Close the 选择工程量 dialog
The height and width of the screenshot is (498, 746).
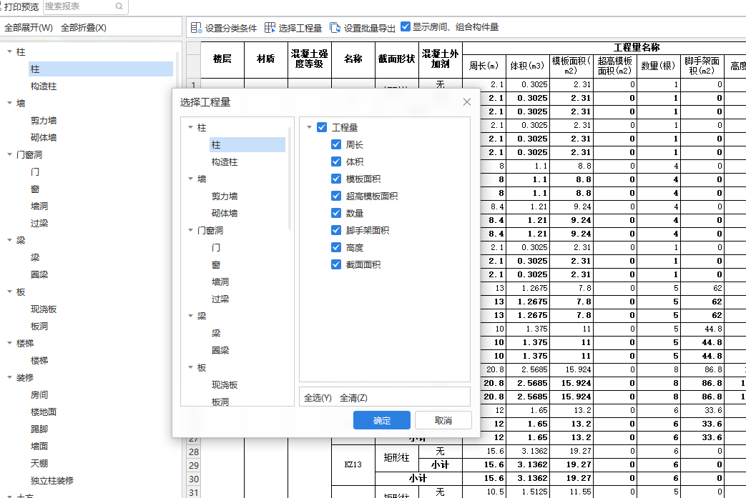[x=467, y=101]
